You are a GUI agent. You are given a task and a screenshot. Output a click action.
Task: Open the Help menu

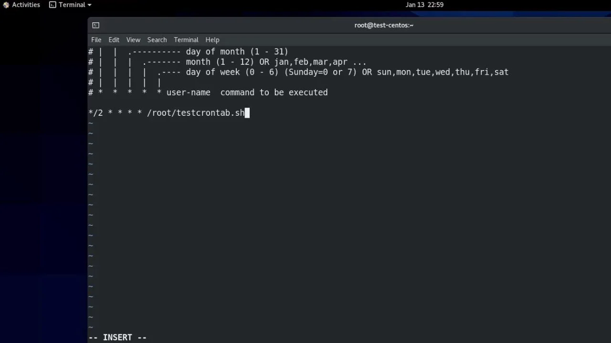(x=212, y=40)
